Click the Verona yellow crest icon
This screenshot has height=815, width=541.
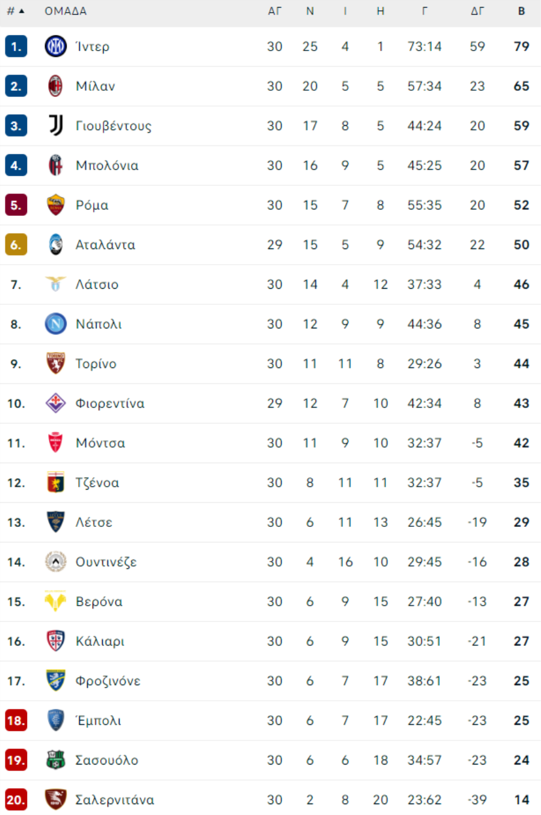point(55,601)
